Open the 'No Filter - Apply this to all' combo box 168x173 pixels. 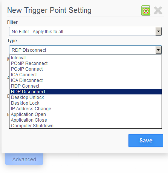[85, 31]
